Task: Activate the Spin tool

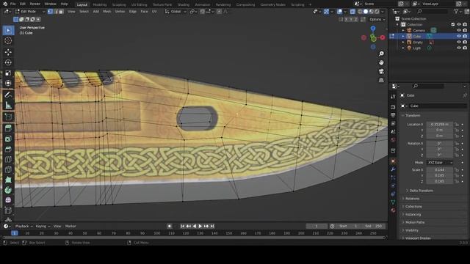Action: pyautogui.click(x=8, y=190)
